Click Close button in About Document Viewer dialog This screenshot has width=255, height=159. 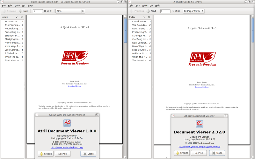(217, 153)
